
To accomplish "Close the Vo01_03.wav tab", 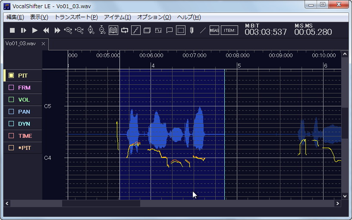I will (43, 43).
